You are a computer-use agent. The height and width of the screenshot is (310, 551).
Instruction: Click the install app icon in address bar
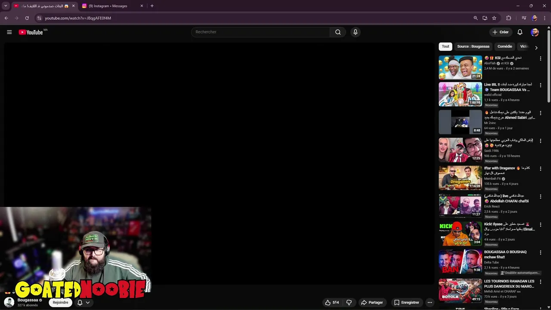(485, 18)
